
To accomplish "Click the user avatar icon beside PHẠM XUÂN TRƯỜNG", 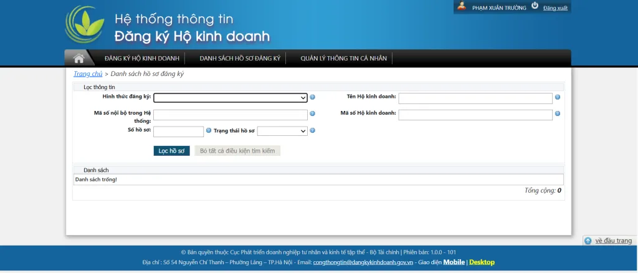I will (x=462, y=6).
